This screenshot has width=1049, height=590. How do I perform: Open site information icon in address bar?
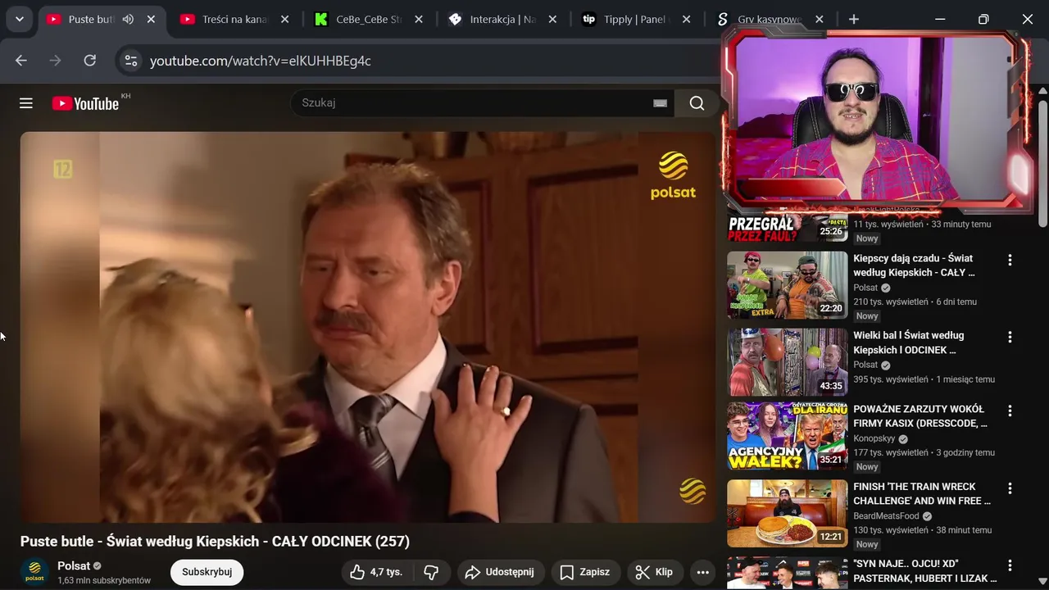click(129, 61)
